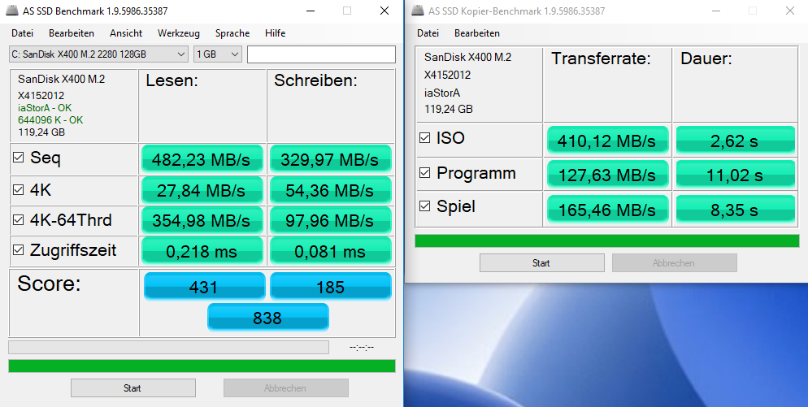The image size is (808, 407).
Task: Click the AS SSD Kopier-Benchmark title bar icon
Action: [x=418, y=11]
